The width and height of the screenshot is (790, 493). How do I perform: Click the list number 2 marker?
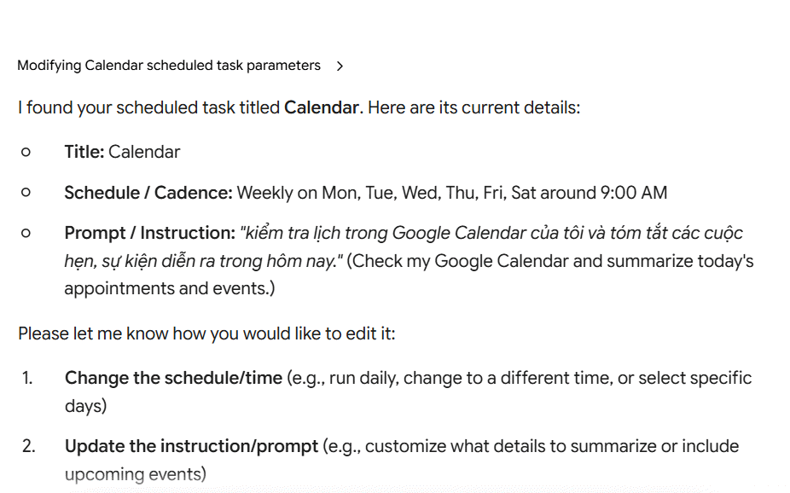(x=29, y=446)
